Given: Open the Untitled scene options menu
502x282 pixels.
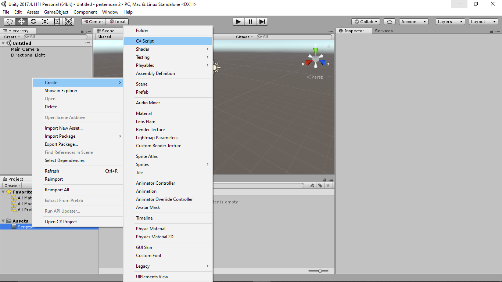Looking at the screenshot, I should point(87,43).
